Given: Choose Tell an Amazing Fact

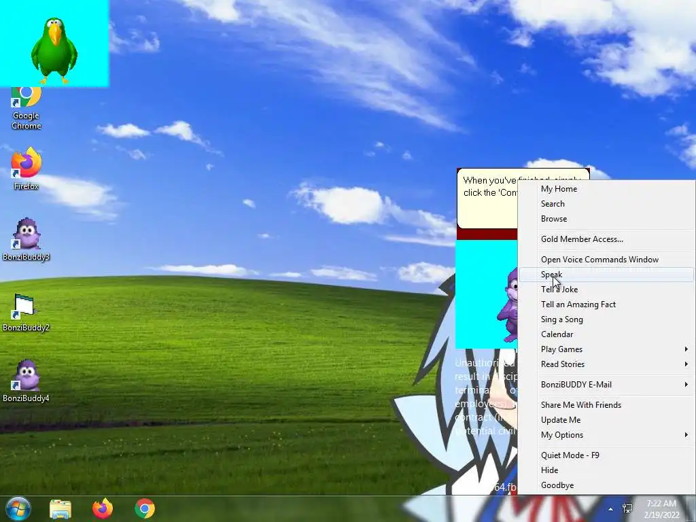Looking at the screenshot, I should tap(606, 304).
